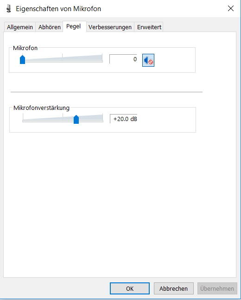Click the Mikrofon level value field

pos(123,59)
